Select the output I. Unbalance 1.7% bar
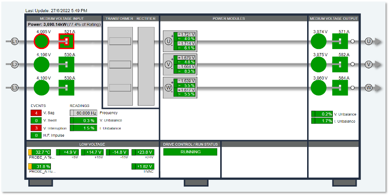Viewport: 390px width, 196px height. [322, 121]
